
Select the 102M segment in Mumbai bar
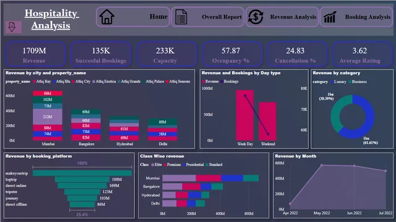(48, 100)
